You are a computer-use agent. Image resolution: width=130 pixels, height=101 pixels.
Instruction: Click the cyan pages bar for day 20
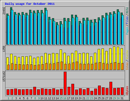(81, 34)
